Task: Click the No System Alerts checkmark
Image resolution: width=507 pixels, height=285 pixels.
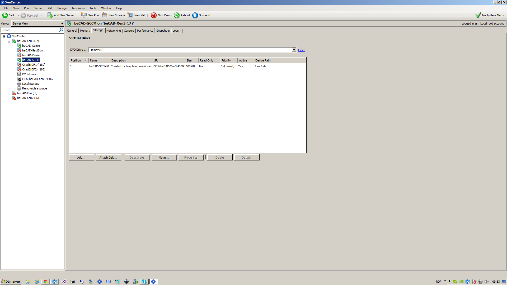Action: 478,15
